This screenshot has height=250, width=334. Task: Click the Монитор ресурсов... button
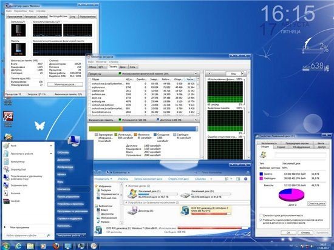pos(65,84)
